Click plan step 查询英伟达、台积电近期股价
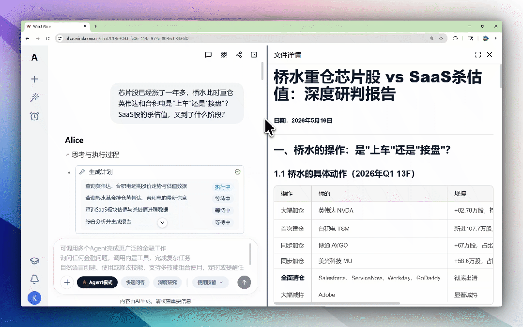The image size is (523, 327). point(136,186)
